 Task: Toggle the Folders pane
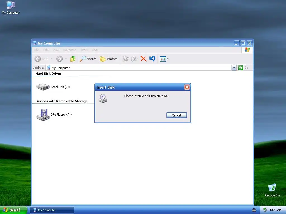pyautogui.click(x=109, y=59)
